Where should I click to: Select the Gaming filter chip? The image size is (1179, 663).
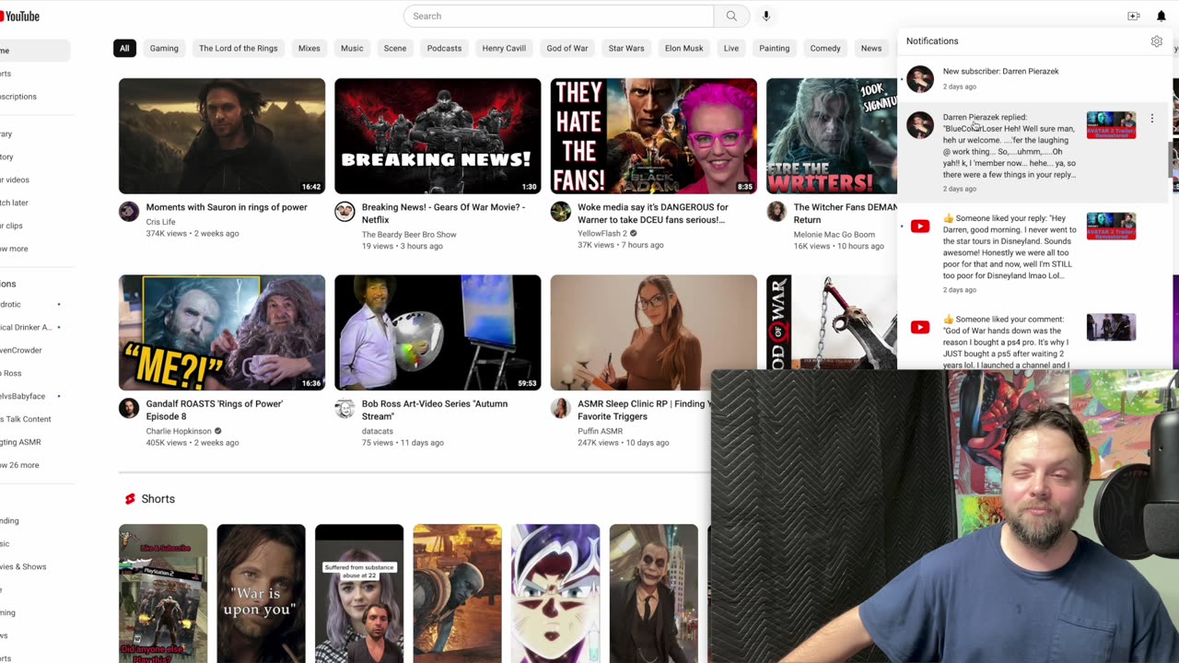(164, 48)
